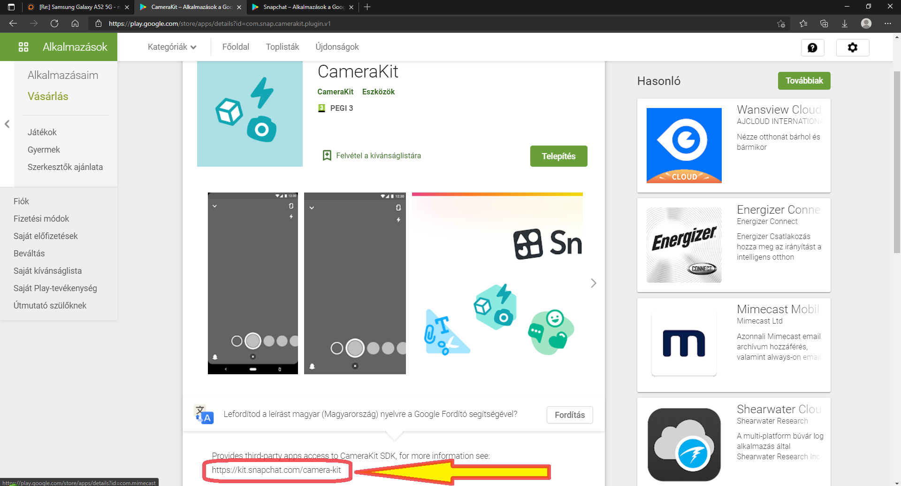The image size is (901, 486).
Task: Open the tab actions menu icon
Action: 11,7
